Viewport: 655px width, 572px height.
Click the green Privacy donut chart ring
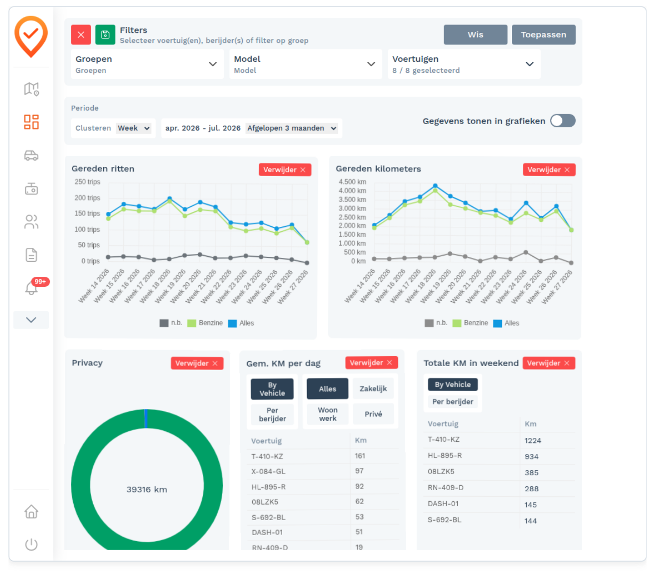coord(80,485)
